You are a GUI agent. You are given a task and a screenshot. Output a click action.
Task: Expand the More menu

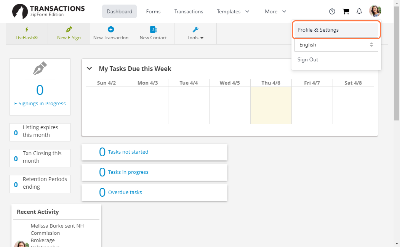(x=275, y=11)
